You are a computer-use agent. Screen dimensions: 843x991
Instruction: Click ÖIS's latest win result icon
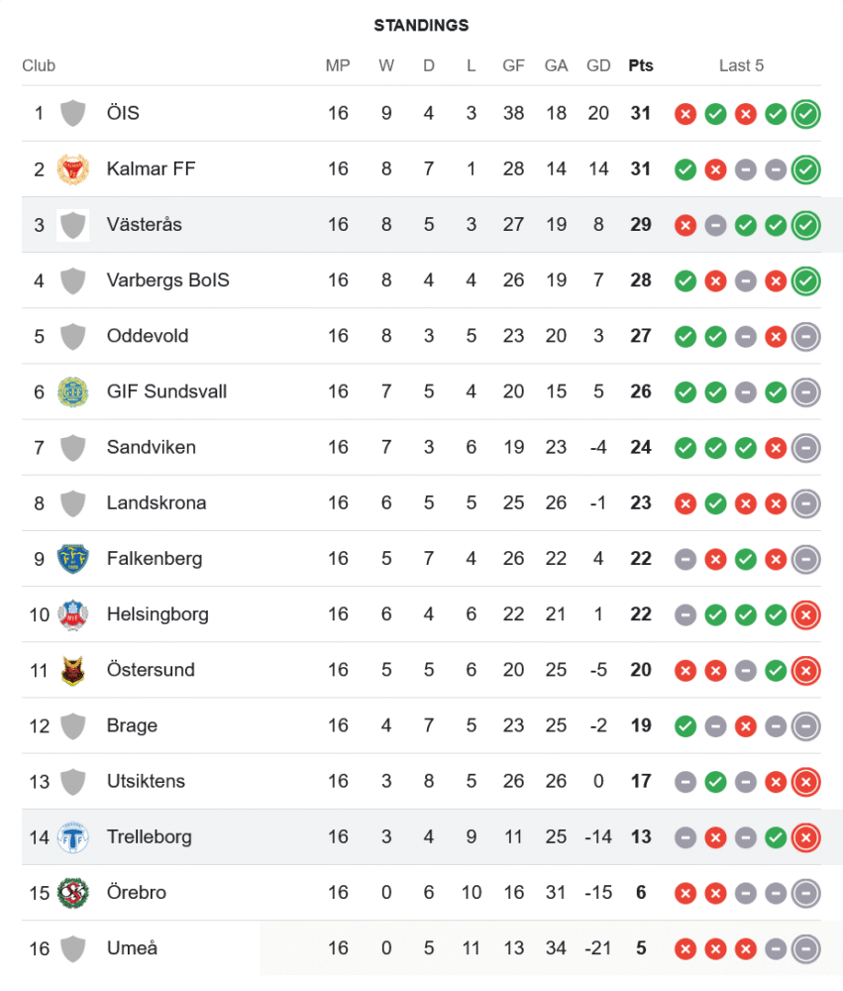tap(805, 113)
